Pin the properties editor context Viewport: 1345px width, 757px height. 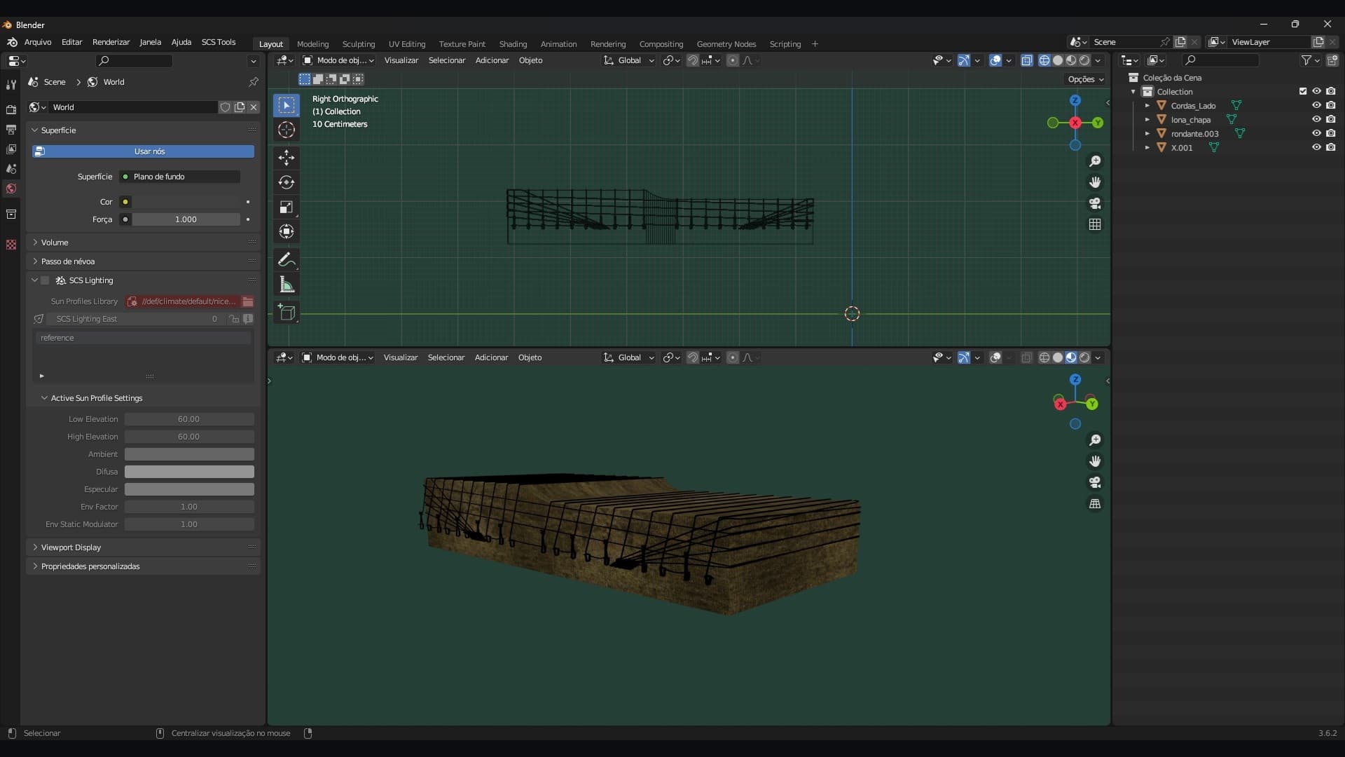pos(254,82)
